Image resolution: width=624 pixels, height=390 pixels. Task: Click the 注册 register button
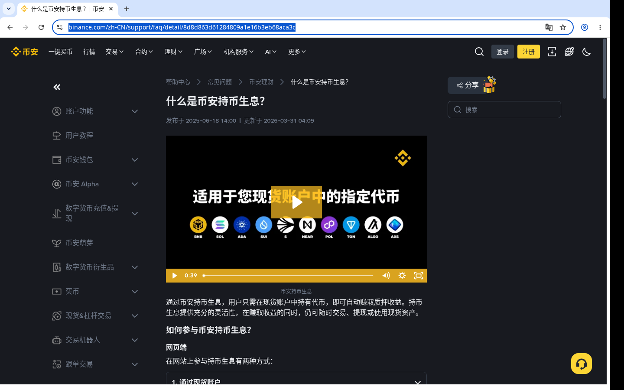click(529, 52)
